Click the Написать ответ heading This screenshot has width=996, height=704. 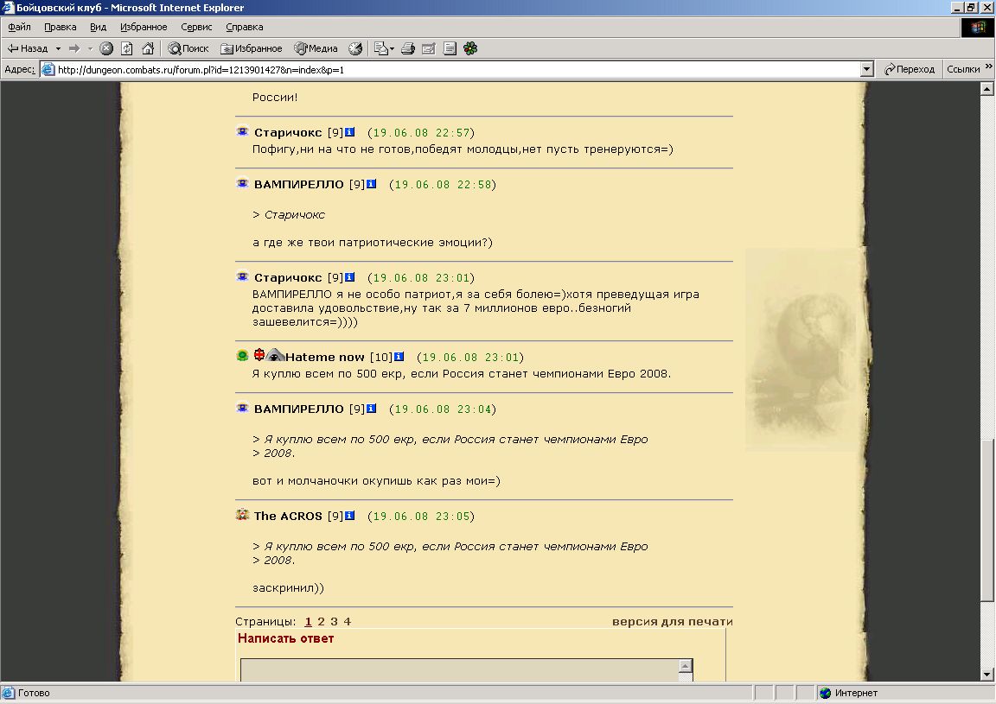click(286, 638)
